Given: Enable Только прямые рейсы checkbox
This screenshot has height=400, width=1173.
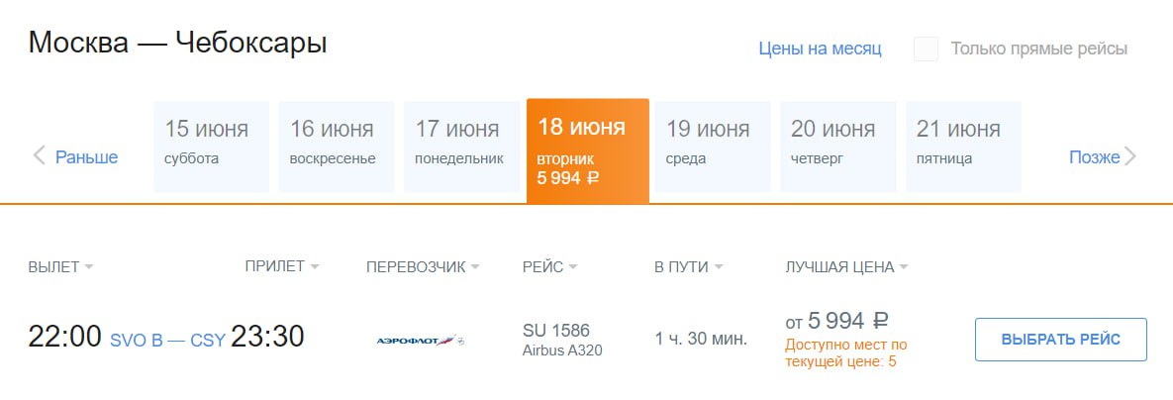Looking at the screenshot, I should pos(926,49).
